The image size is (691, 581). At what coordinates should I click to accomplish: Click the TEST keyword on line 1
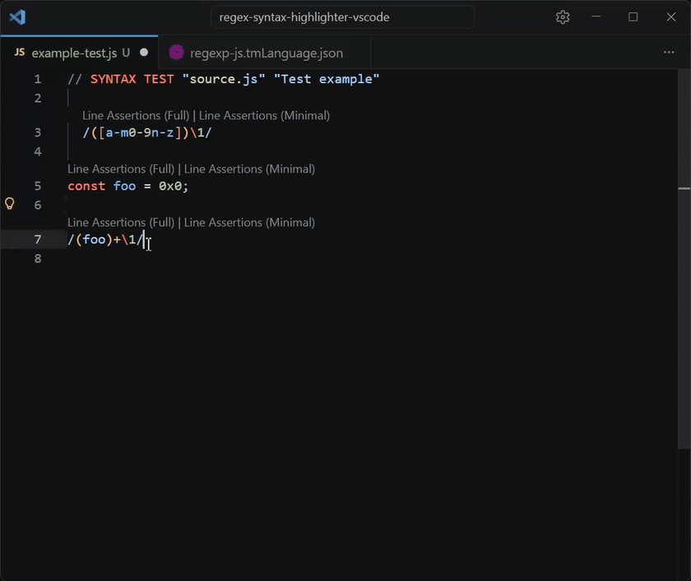coord(159,79)
